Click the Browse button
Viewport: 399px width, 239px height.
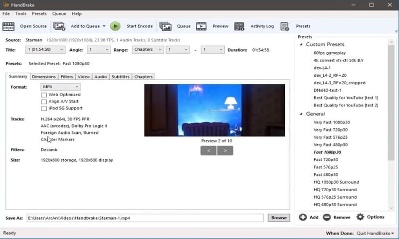pos(279,218)
